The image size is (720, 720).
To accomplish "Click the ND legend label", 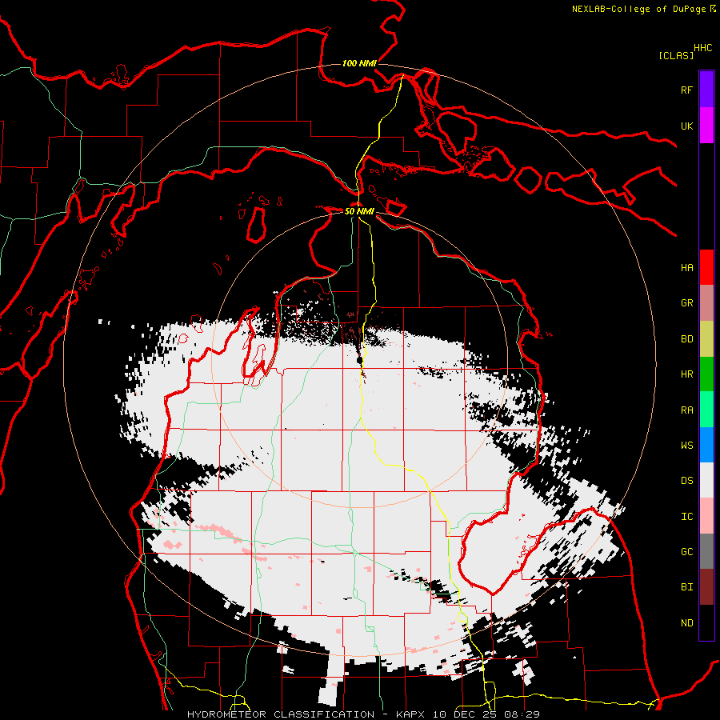I will tap(686, 623).
